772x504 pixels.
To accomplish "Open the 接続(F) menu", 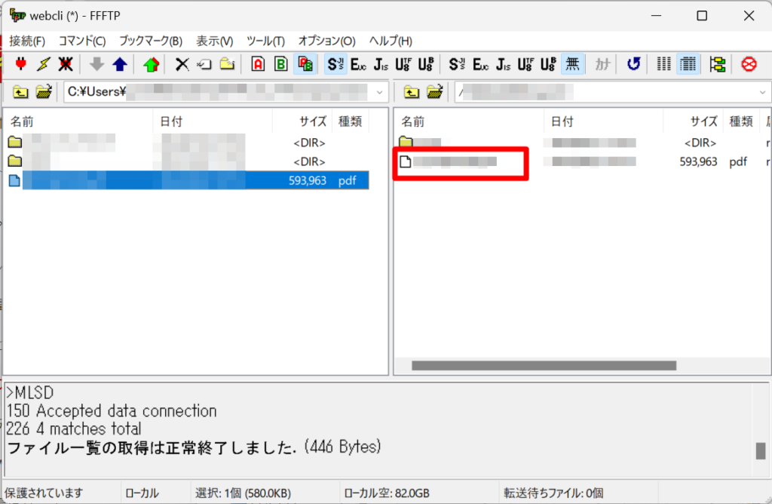I will (27, 41).
